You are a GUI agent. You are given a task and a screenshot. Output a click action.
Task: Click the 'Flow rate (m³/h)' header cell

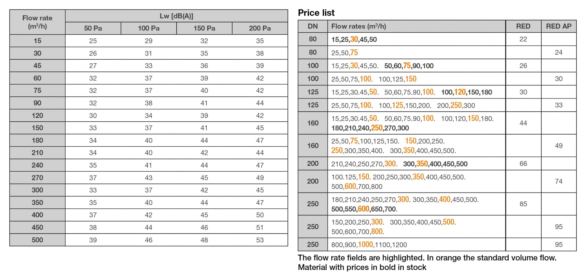coord(37,22)
